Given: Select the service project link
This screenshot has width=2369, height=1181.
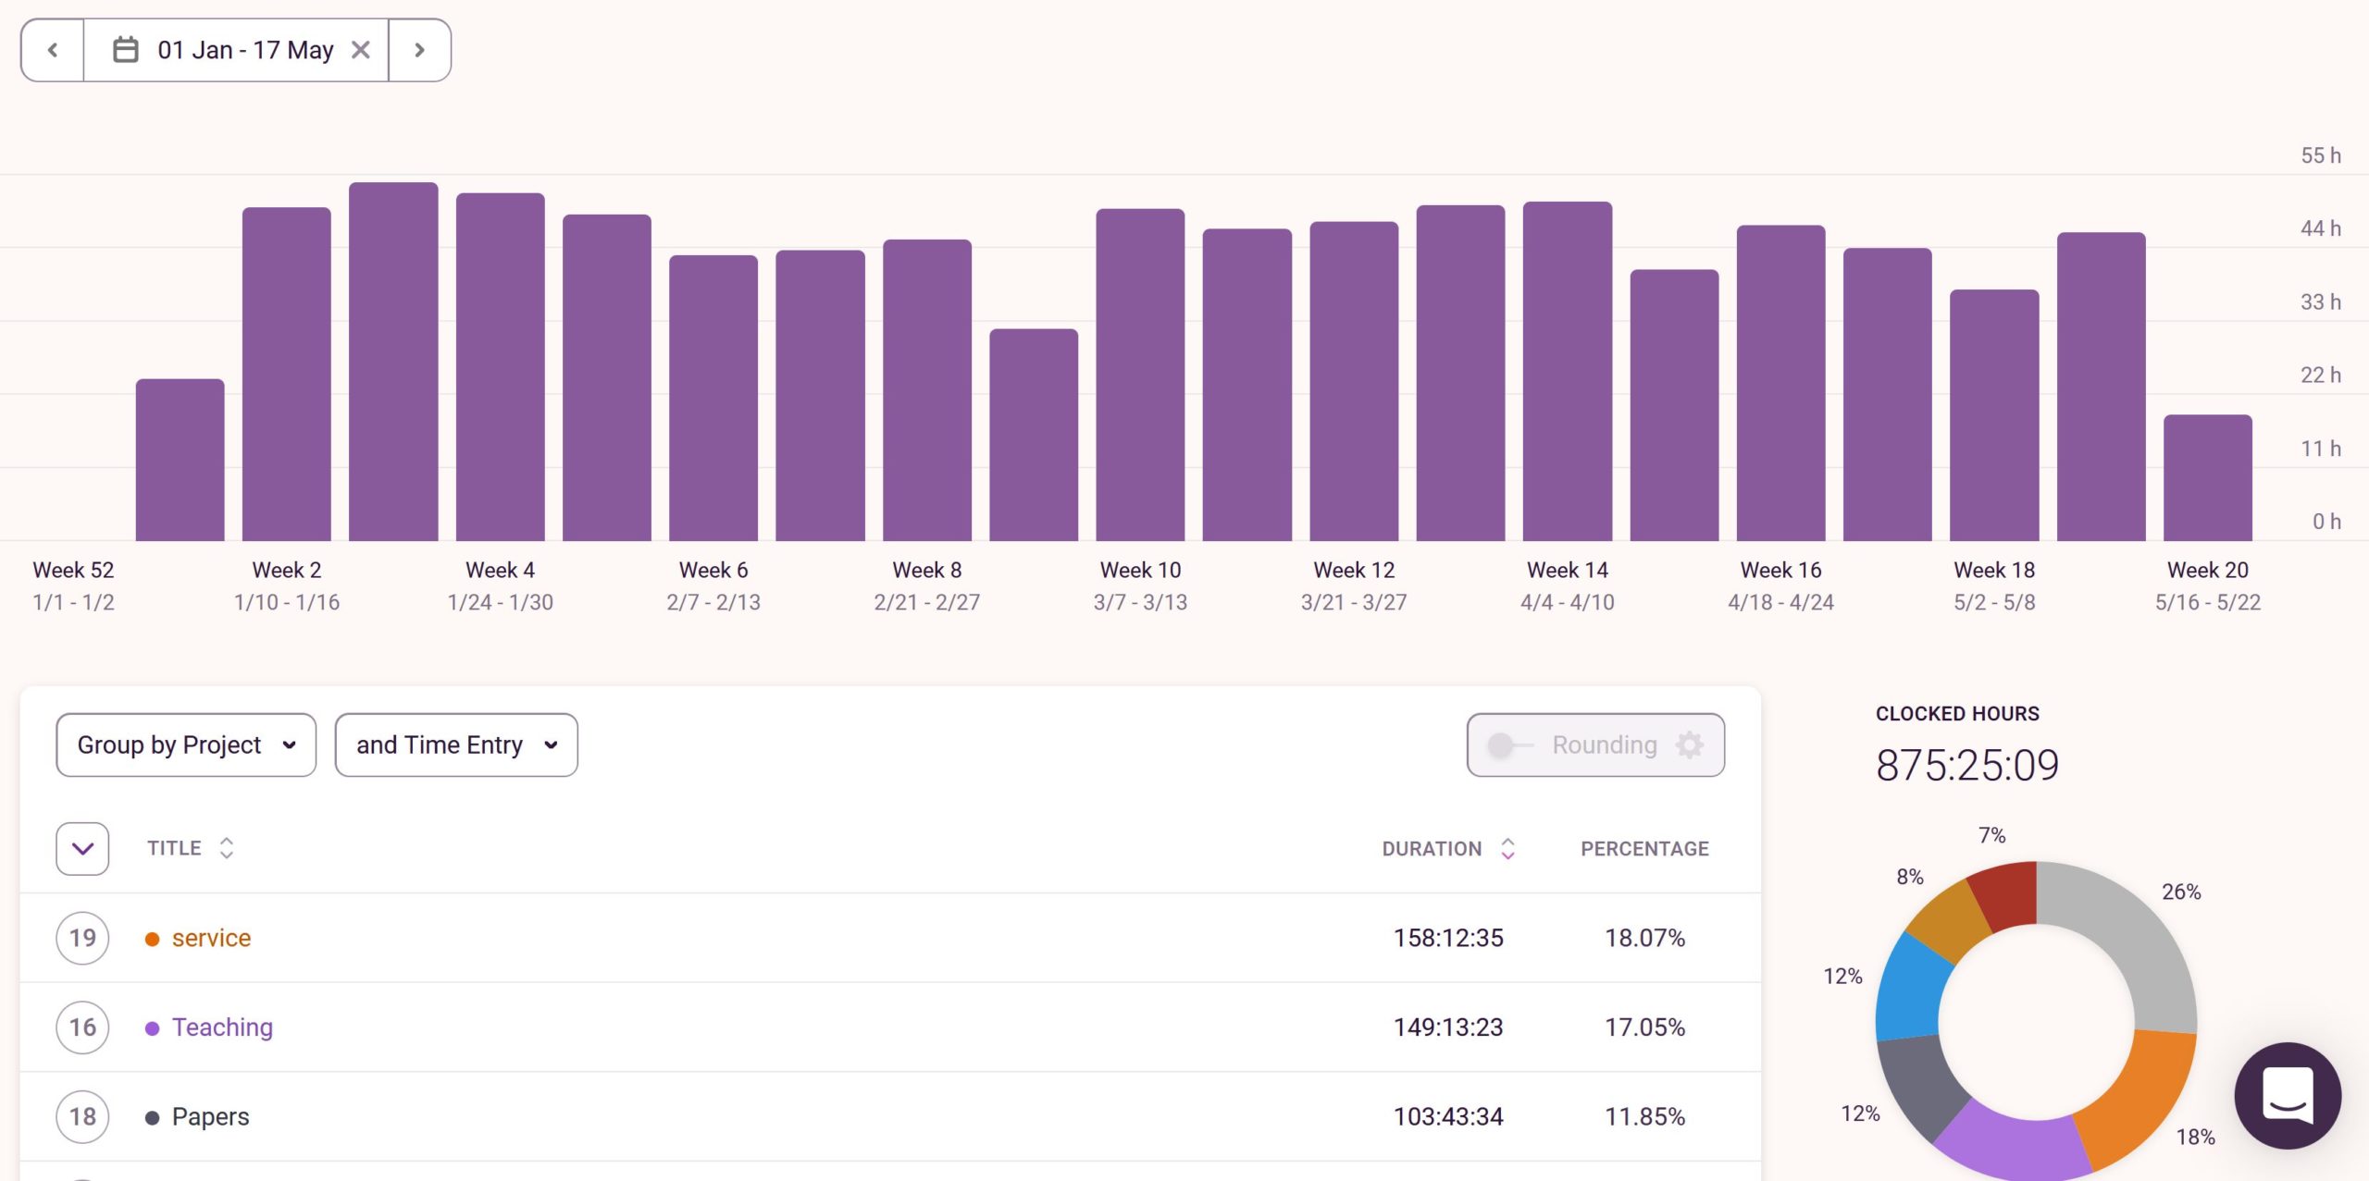Looking at the screenshot, I should point(212,936).
